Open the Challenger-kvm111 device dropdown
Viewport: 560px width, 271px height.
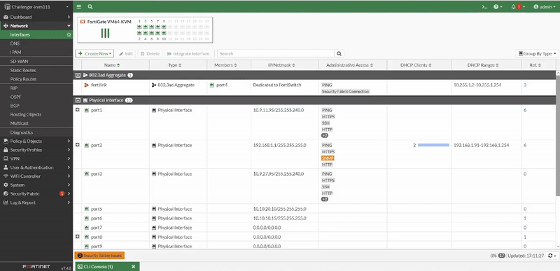tap(36, 7)
